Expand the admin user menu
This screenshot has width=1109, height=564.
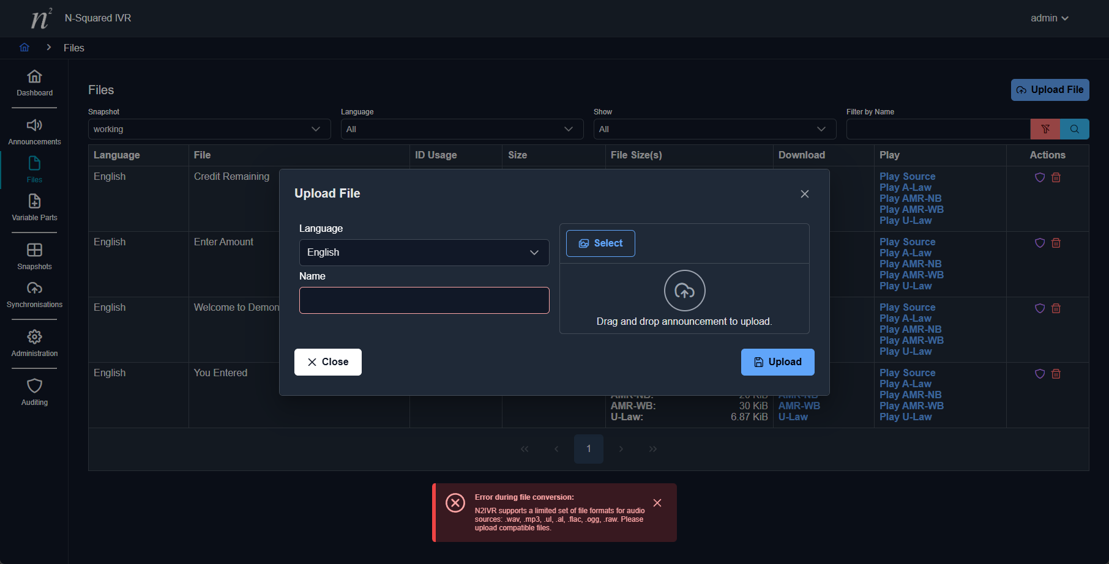coord(1049,18)
